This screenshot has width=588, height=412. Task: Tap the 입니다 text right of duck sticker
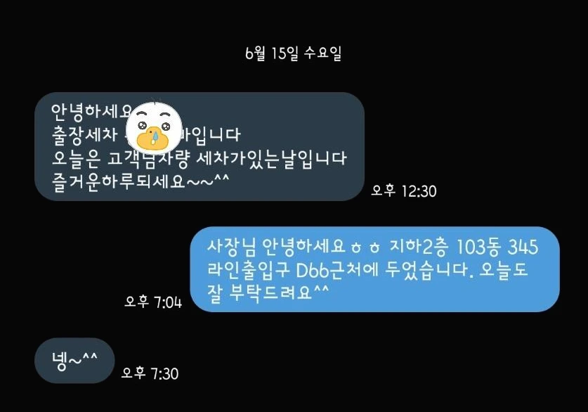211,135
